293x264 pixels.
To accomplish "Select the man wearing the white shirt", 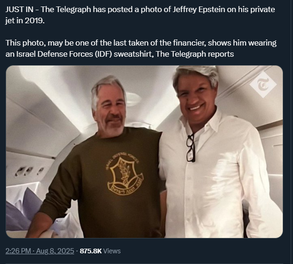I will pyautogui.click(x=215, y=152).
